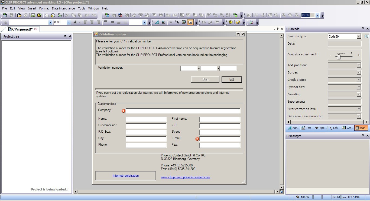Open the Encoding dropdown

coord(359,94)
